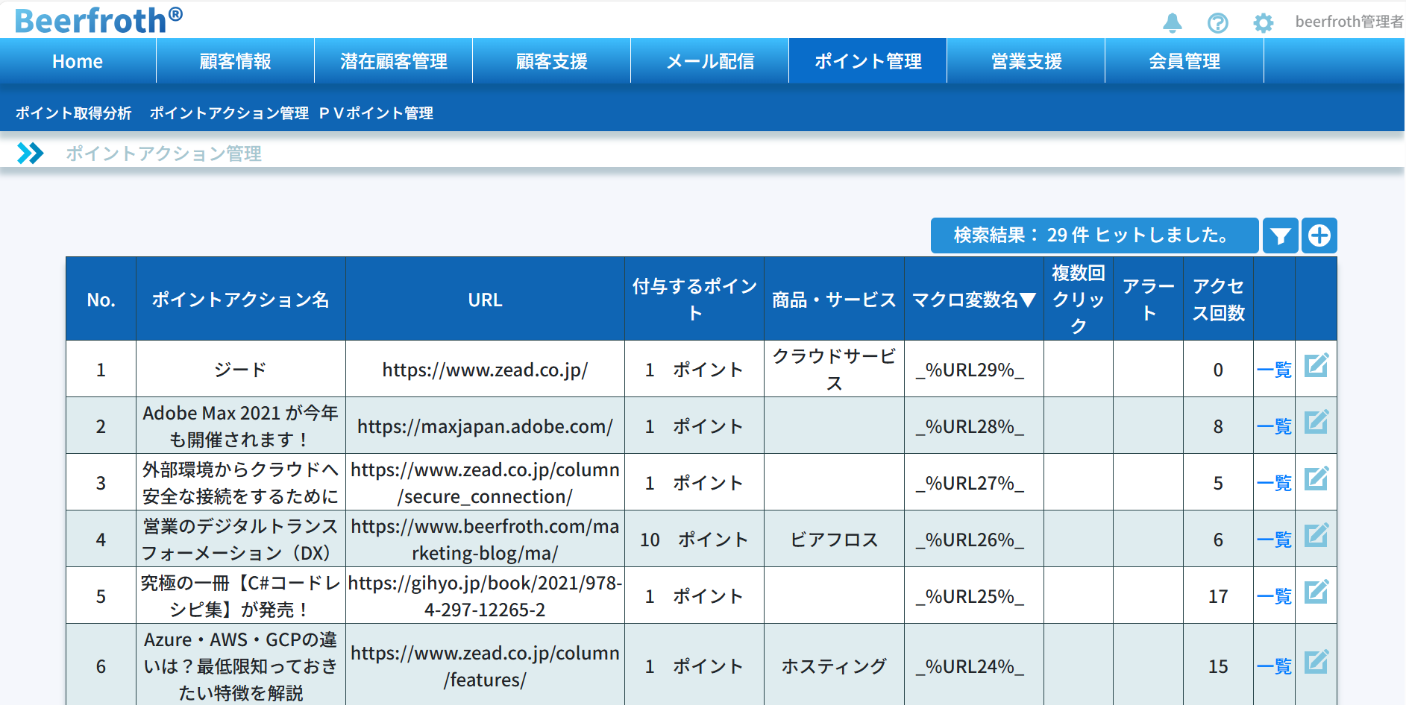This screenshot has width=1406, height=705.
Task: Go to メール配信 tab
Action: (x=709, y=61)
